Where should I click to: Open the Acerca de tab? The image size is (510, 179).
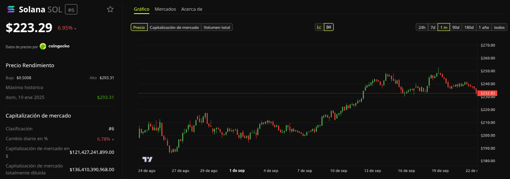(192, 9)
